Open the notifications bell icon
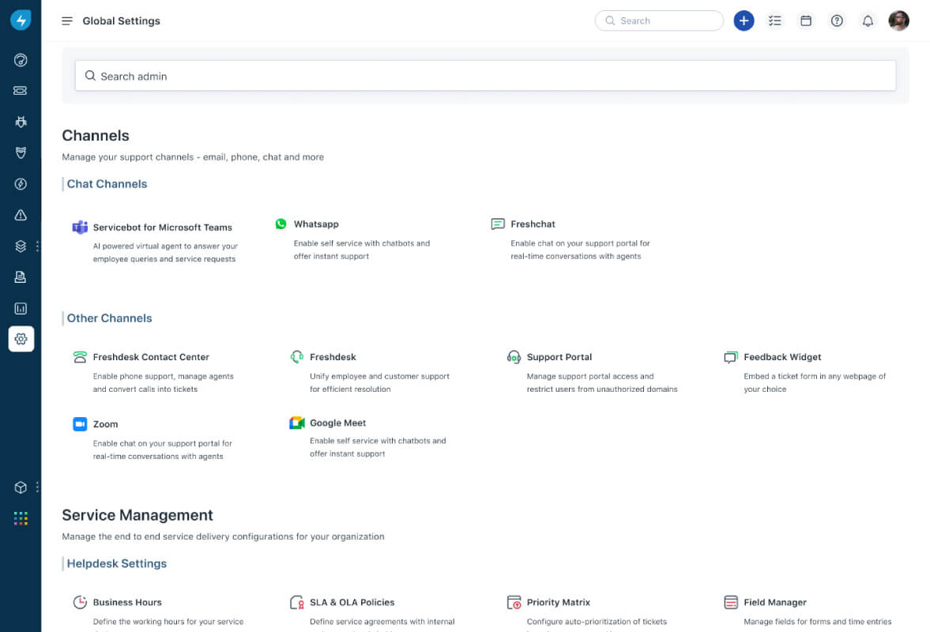Screen dimensions: 930x632 [868, 21]
